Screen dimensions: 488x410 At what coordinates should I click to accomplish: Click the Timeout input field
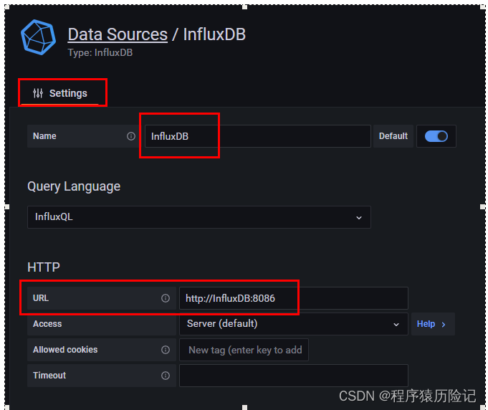(294, 376)
